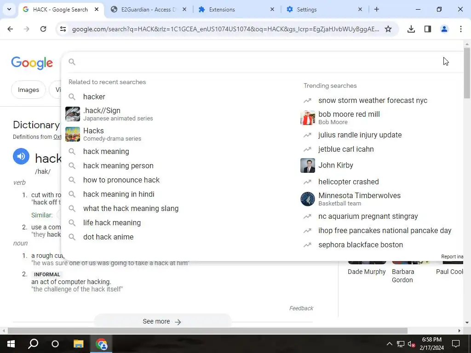Click the horizontal page scrollbar

[x=207, y=331]
